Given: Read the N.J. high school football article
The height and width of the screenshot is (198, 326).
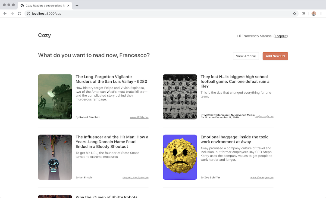Looking at the screenshot, I should 235,82.
